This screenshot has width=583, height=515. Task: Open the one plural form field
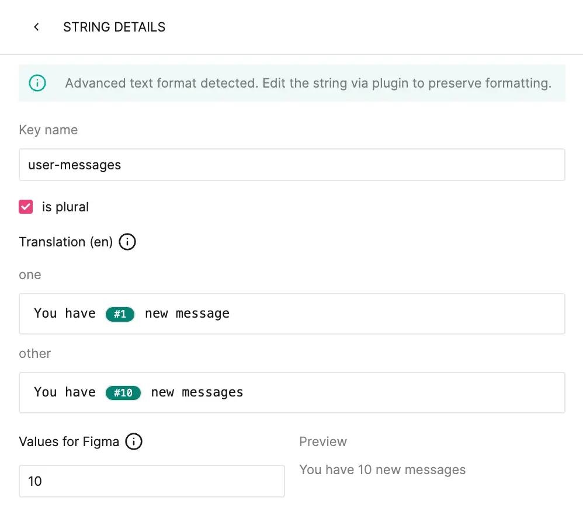pos(292,314)
